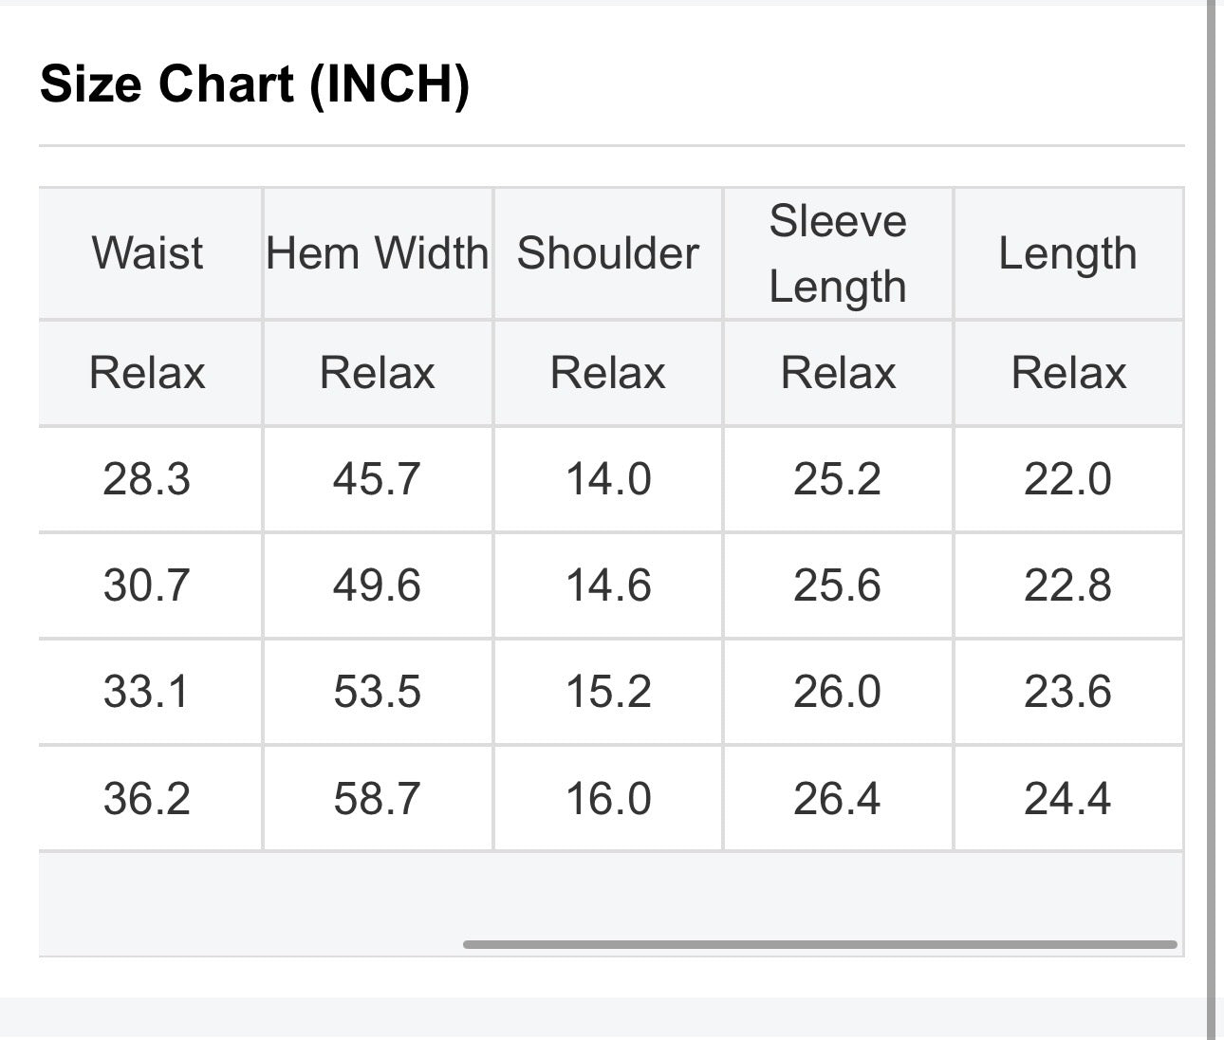Click the 45.7 hem width cell

click(x=378, y=478)
